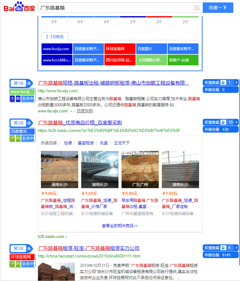This screenshot has height=281, width=240.
Task: Click the 主 badge under 第1名
Action: pos(12,98)
